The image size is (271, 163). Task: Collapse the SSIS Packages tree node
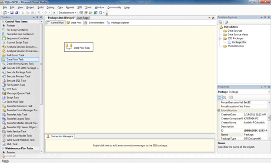click(220, 38)
